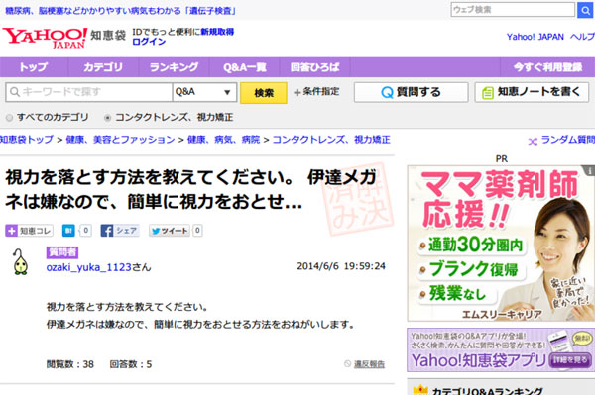Share via the Facebook シェア button

[x=120, y=231]
